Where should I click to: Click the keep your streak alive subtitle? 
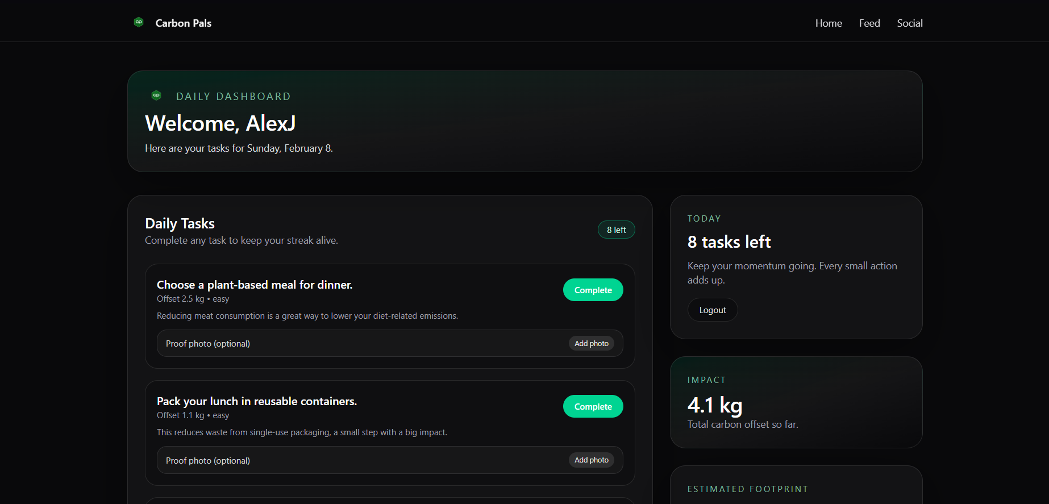(x=242, y=240)
